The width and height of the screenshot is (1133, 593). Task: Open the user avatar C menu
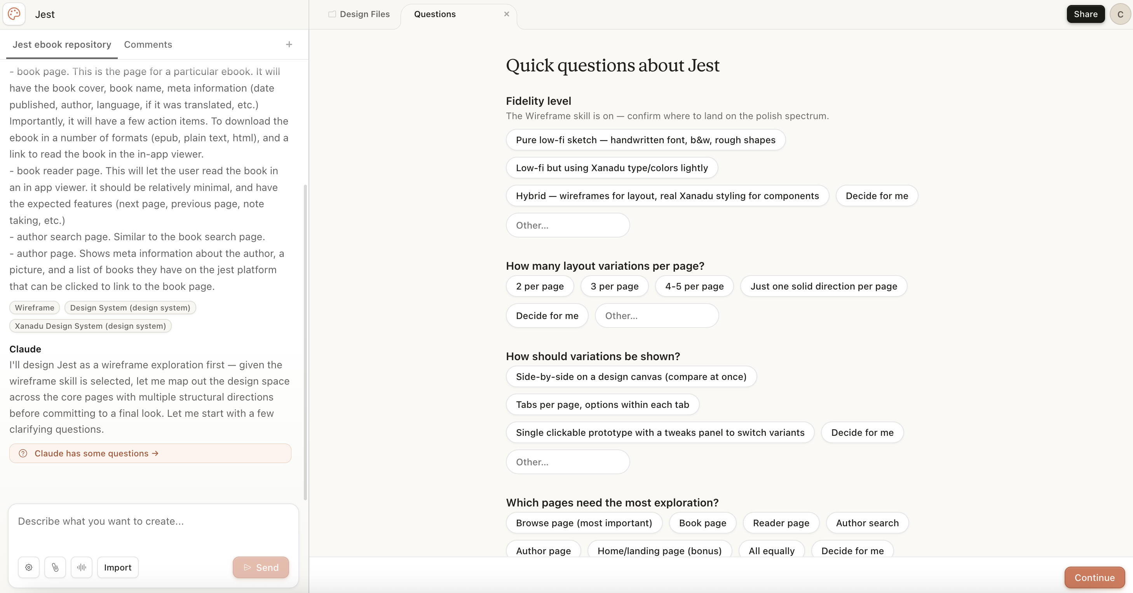[x=1120, y=14]
